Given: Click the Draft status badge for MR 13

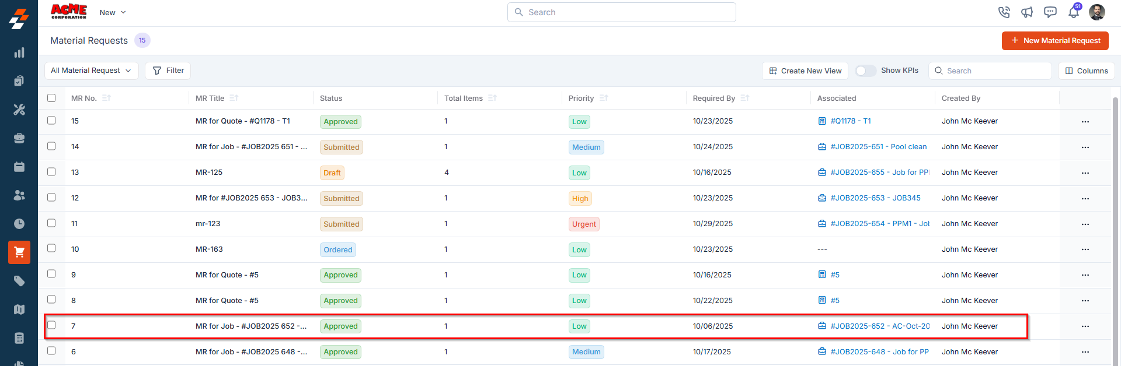Looking at the screenshot, I should click(332, 173).
